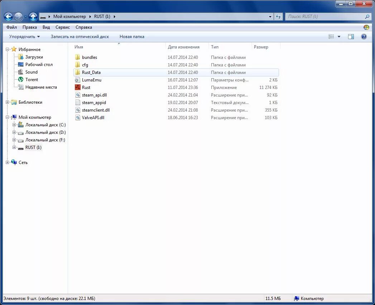Image resolution: width=375 pixels, height=305 pixels.
Task: Open the Справка menu
Action: tap(84, 27)
